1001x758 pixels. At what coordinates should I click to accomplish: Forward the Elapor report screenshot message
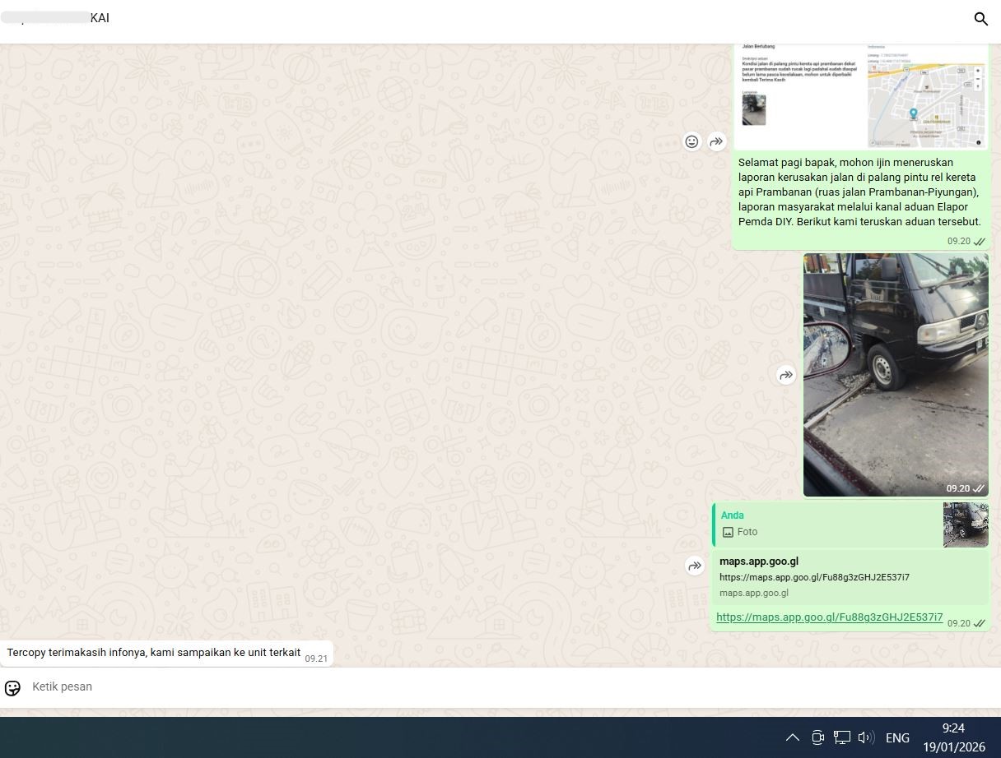click(717, 141)
